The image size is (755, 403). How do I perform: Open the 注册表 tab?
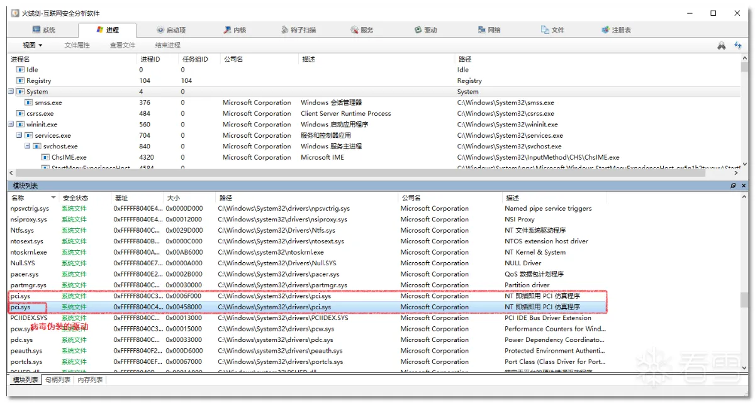pyautogui.click(x=616, y=30)
